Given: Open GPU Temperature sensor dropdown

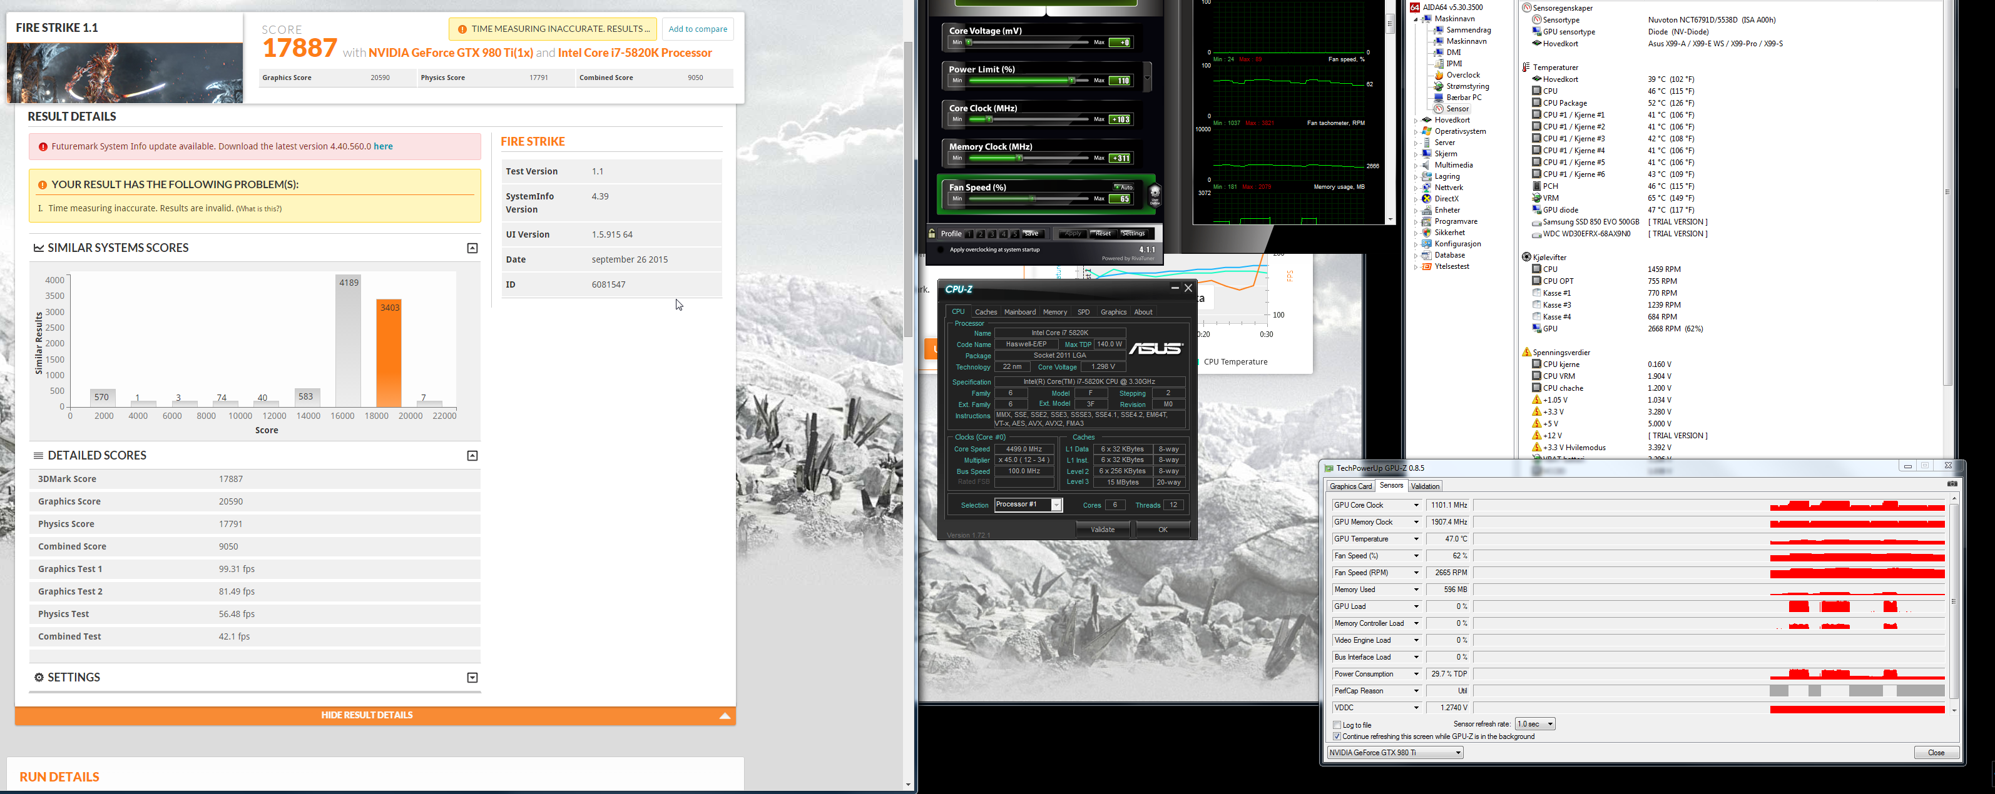Looking at the screenshot, I should click(1417, 540).
